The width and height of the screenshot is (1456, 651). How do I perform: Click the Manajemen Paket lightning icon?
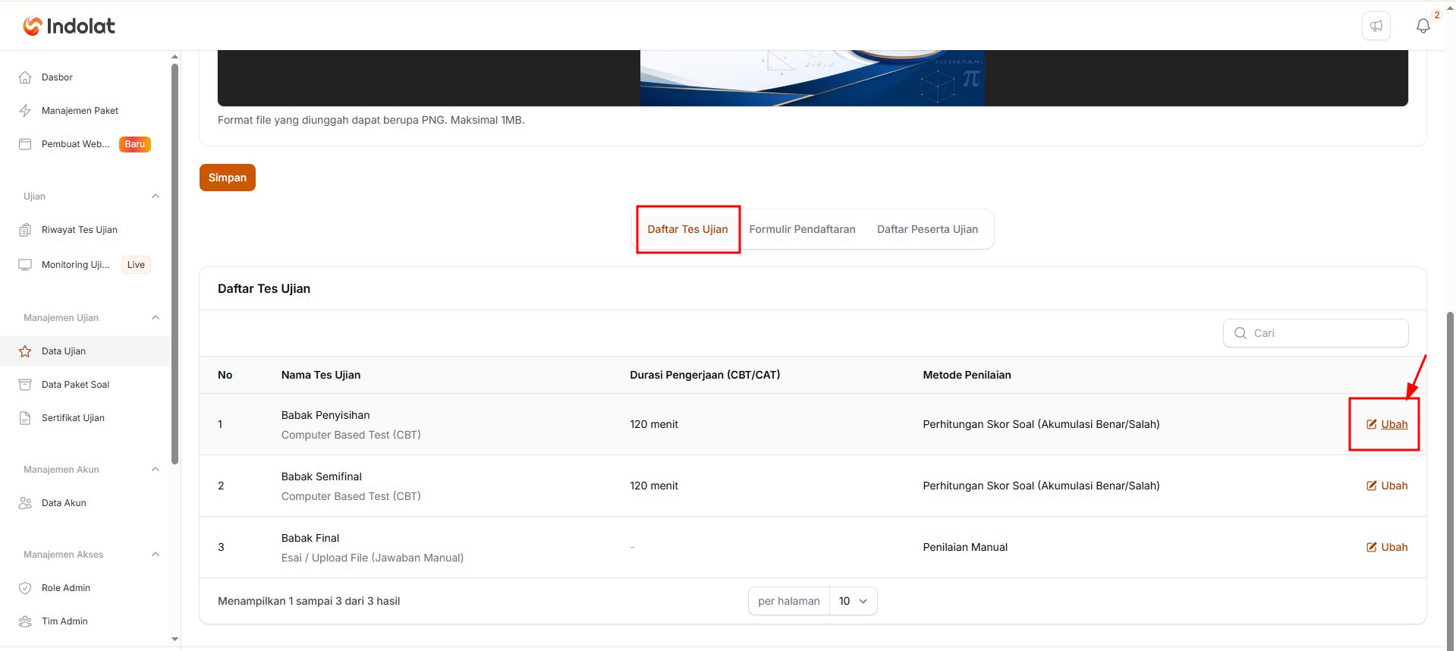coord(25,111)
